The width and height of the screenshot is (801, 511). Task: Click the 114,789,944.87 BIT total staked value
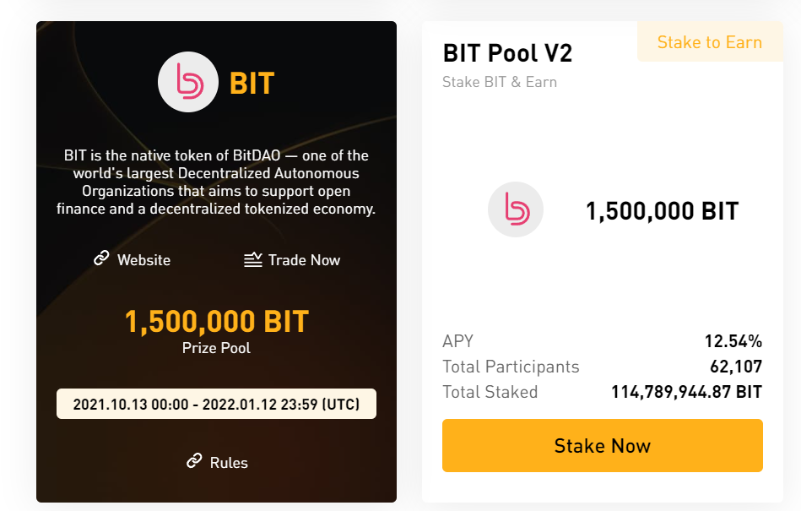point(685,392)
